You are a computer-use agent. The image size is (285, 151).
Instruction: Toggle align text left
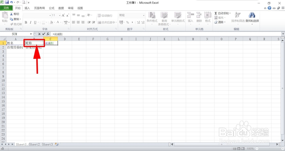pos(74,22)
